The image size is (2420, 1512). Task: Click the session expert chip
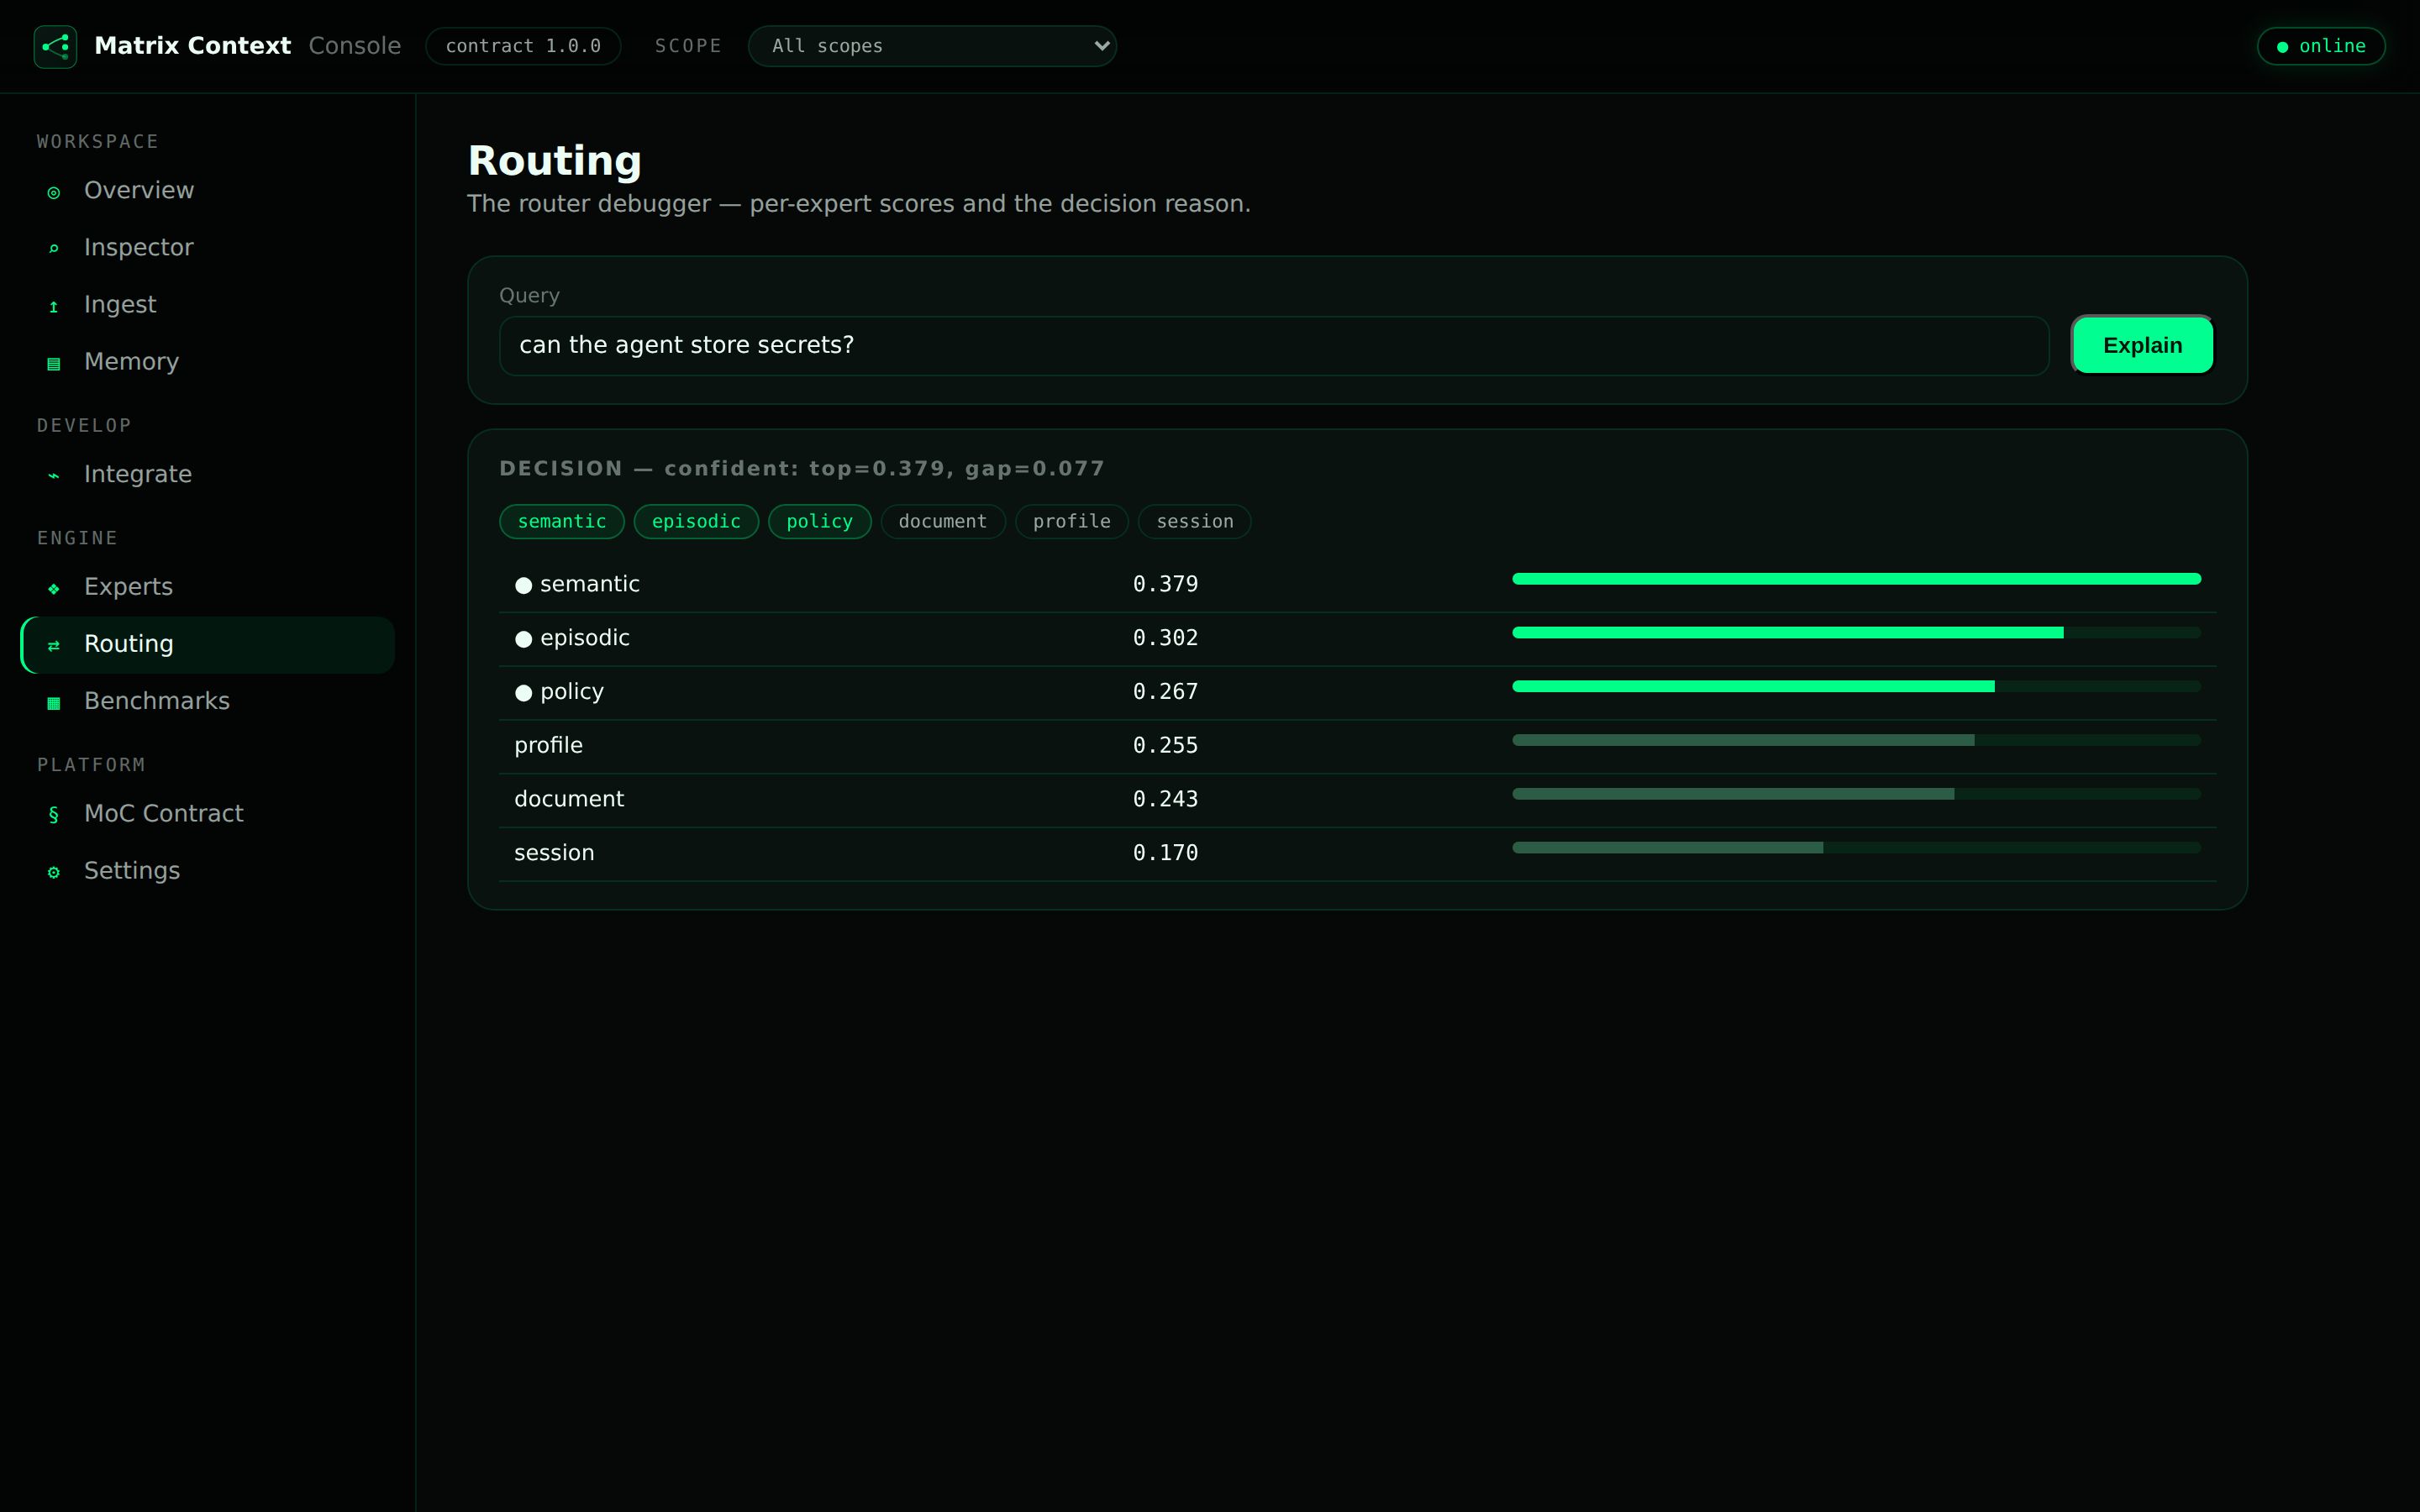click(x=1195, y=522)
